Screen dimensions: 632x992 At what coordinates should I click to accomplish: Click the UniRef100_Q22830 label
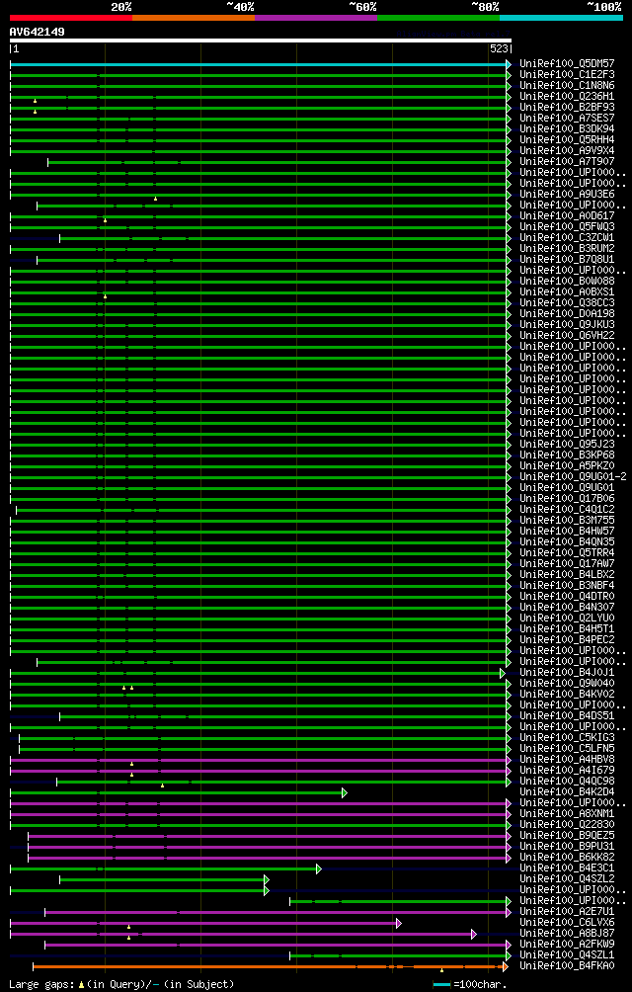[x=567, y=824]
